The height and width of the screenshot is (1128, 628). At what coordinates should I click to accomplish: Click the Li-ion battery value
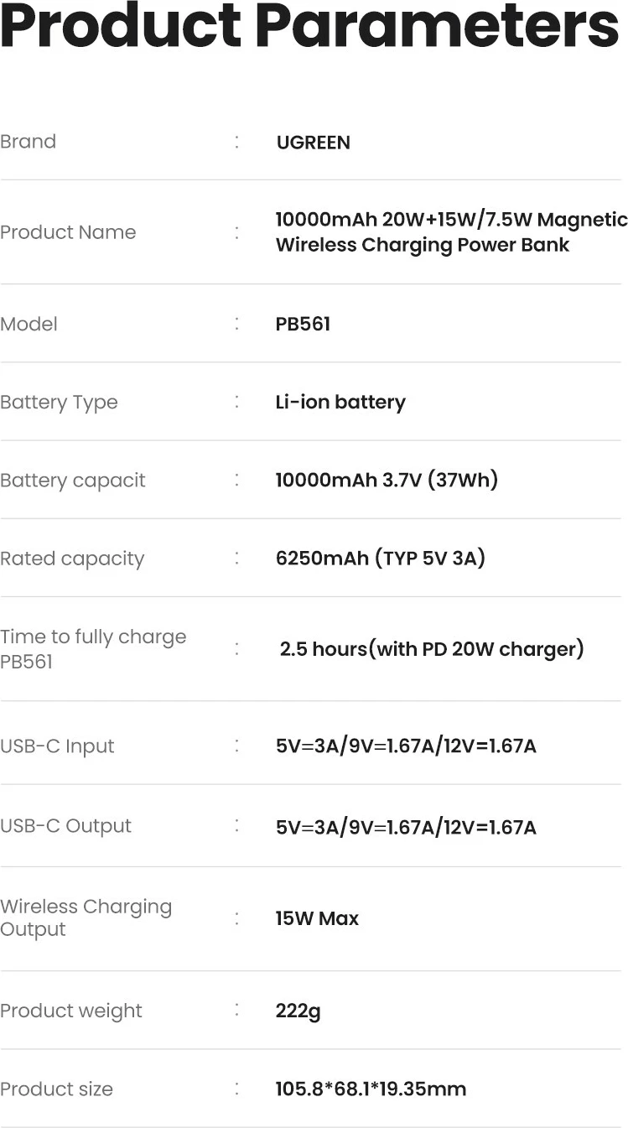(x=340, y=403)
